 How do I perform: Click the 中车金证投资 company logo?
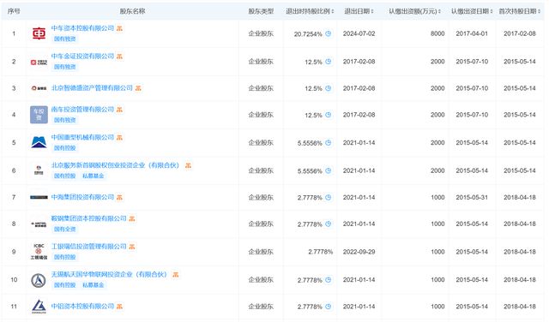pyautogui.click(x=39, y=63)
